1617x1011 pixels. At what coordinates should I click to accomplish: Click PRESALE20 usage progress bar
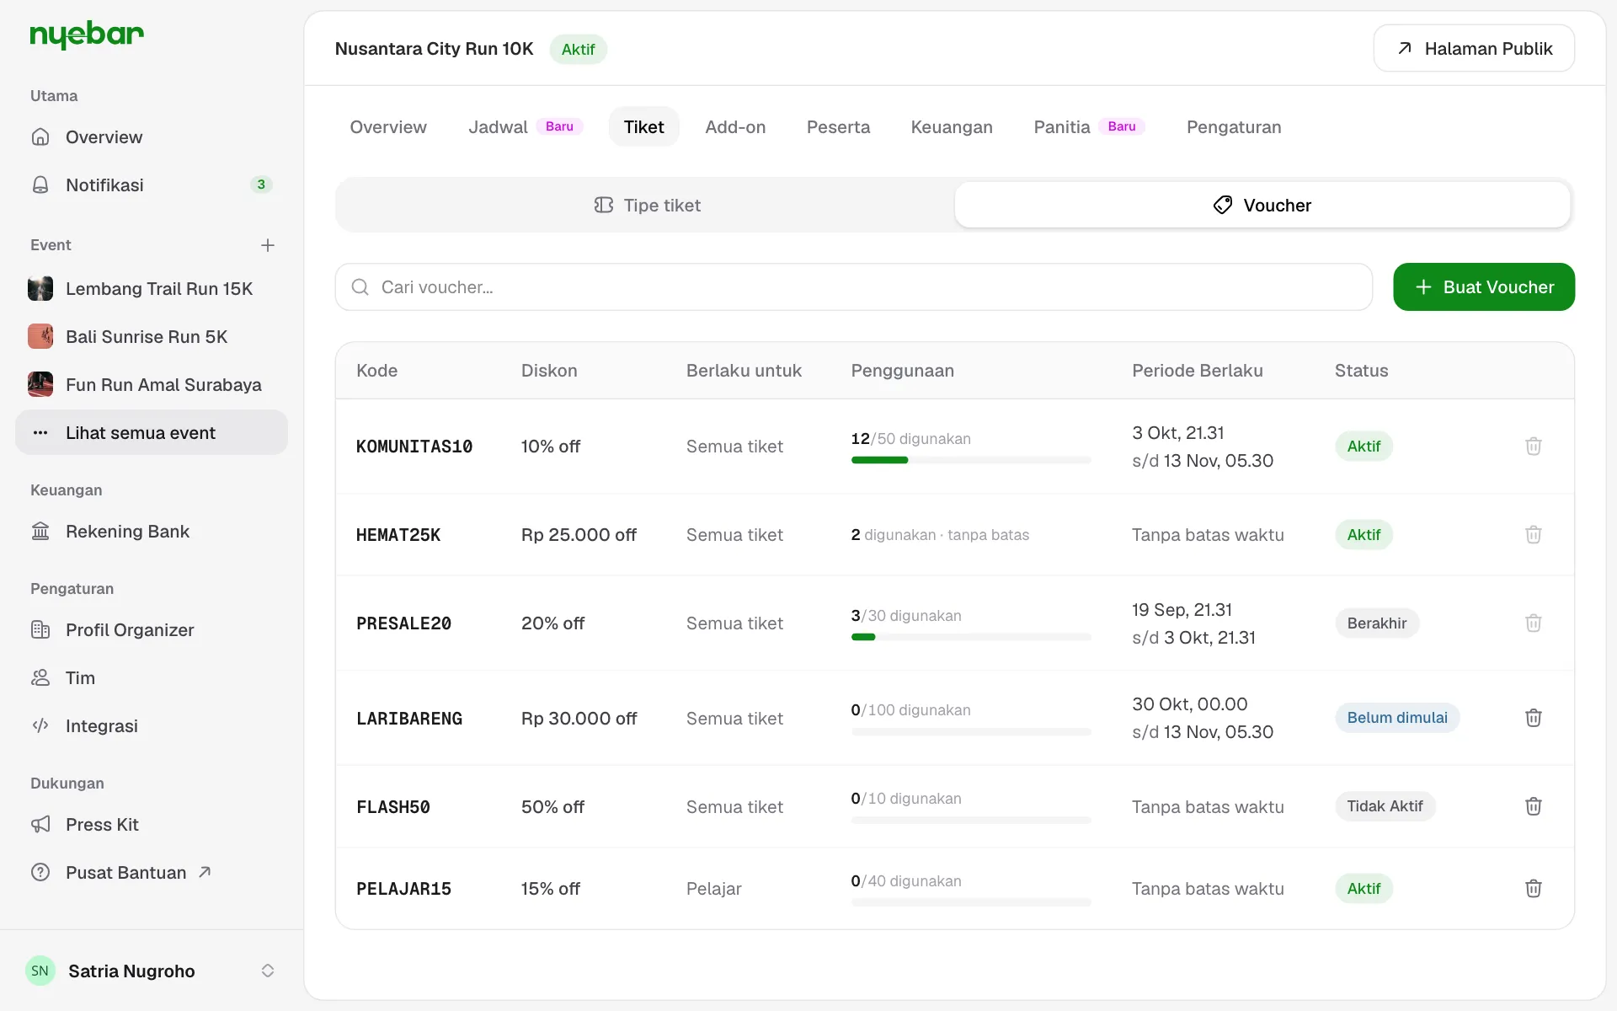point(971,637)
